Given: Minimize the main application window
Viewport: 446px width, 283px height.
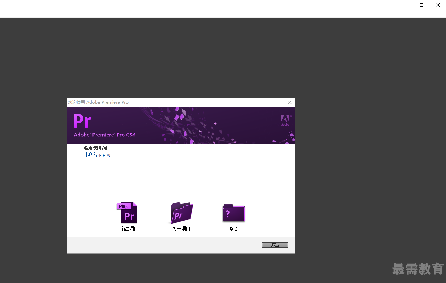Looking at the screenshot, I should (405, 5).
